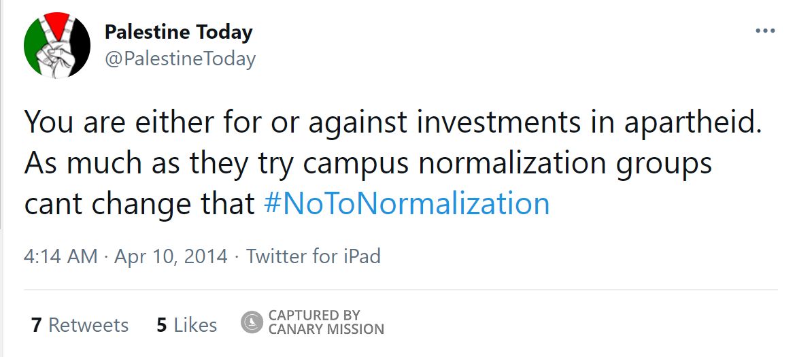Click the 'Captured by Canary Mission' text

pos(326,322)
